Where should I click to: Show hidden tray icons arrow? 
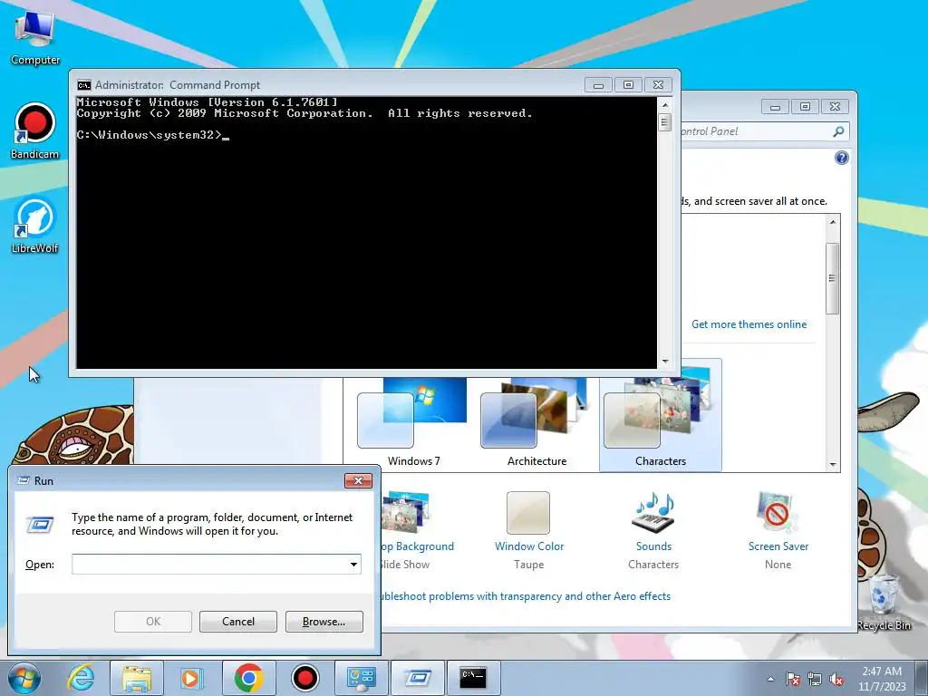click(770, 679)
